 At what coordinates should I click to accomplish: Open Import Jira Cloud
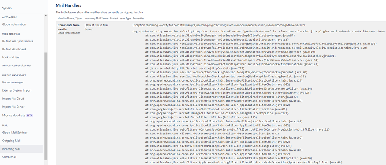pyautogui.click(x=13, y=99)
